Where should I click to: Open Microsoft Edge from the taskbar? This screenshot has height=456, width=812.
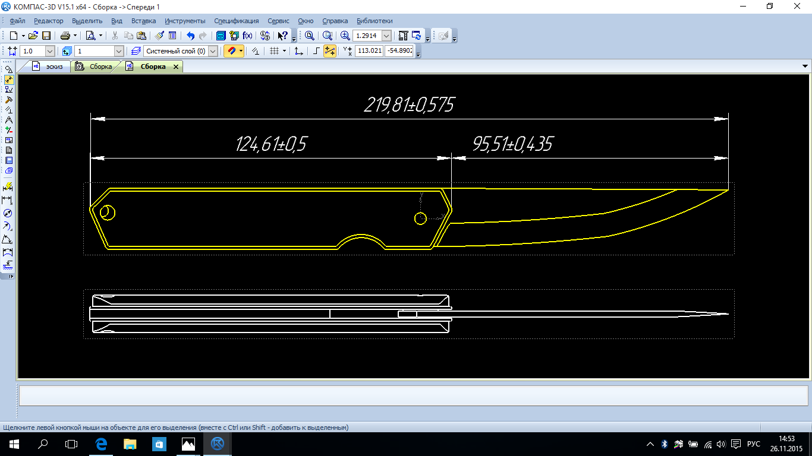click(101, 444)
